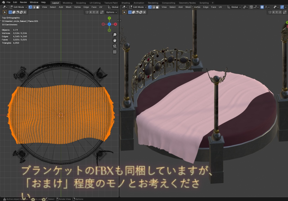This screenshot has width=288, height=201.
Task: Enable the snapping magnet in right viewport
Action: pyautogui.click(x=251, y=7)
